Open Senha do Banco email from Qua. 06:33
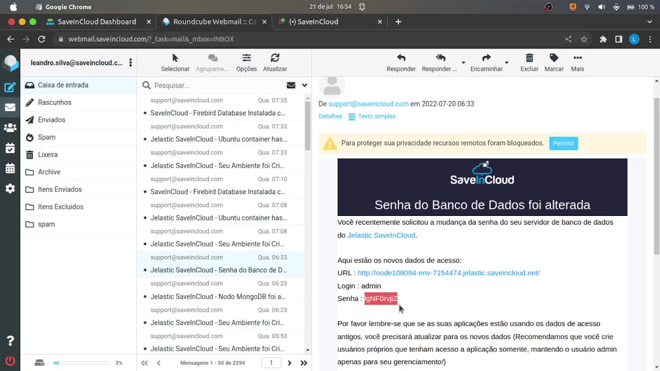660x371 pixels. [x=221, y=264]
